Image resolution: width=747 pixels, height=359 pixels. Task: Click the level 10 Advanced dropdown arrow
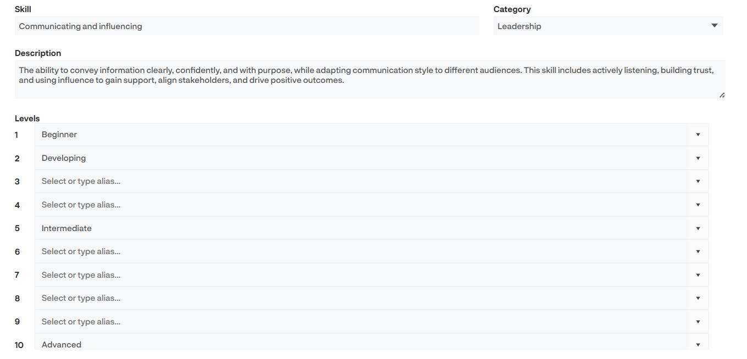coord(698,345)
